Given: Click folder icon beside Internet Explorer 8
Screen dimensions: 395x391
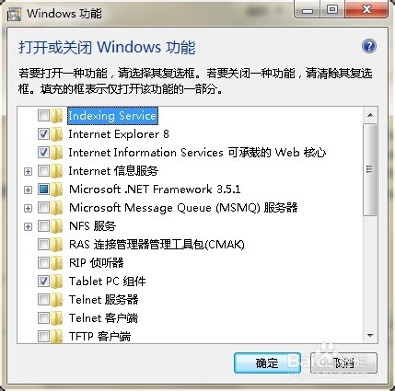Looking at the screenshot, I should 57,134.
